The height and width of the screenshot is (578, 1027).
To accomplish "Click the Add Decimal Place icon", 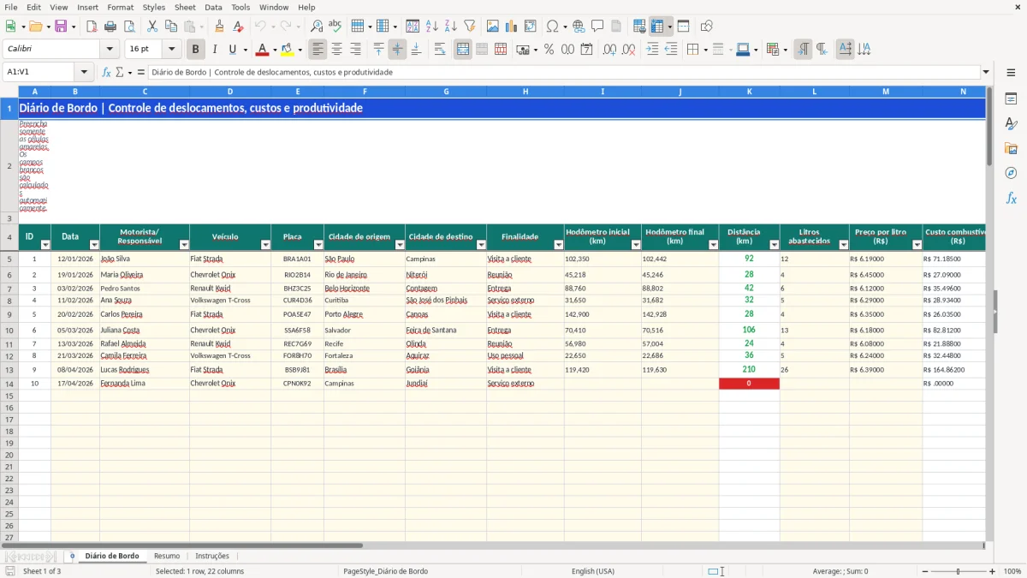I will point(609,50).
